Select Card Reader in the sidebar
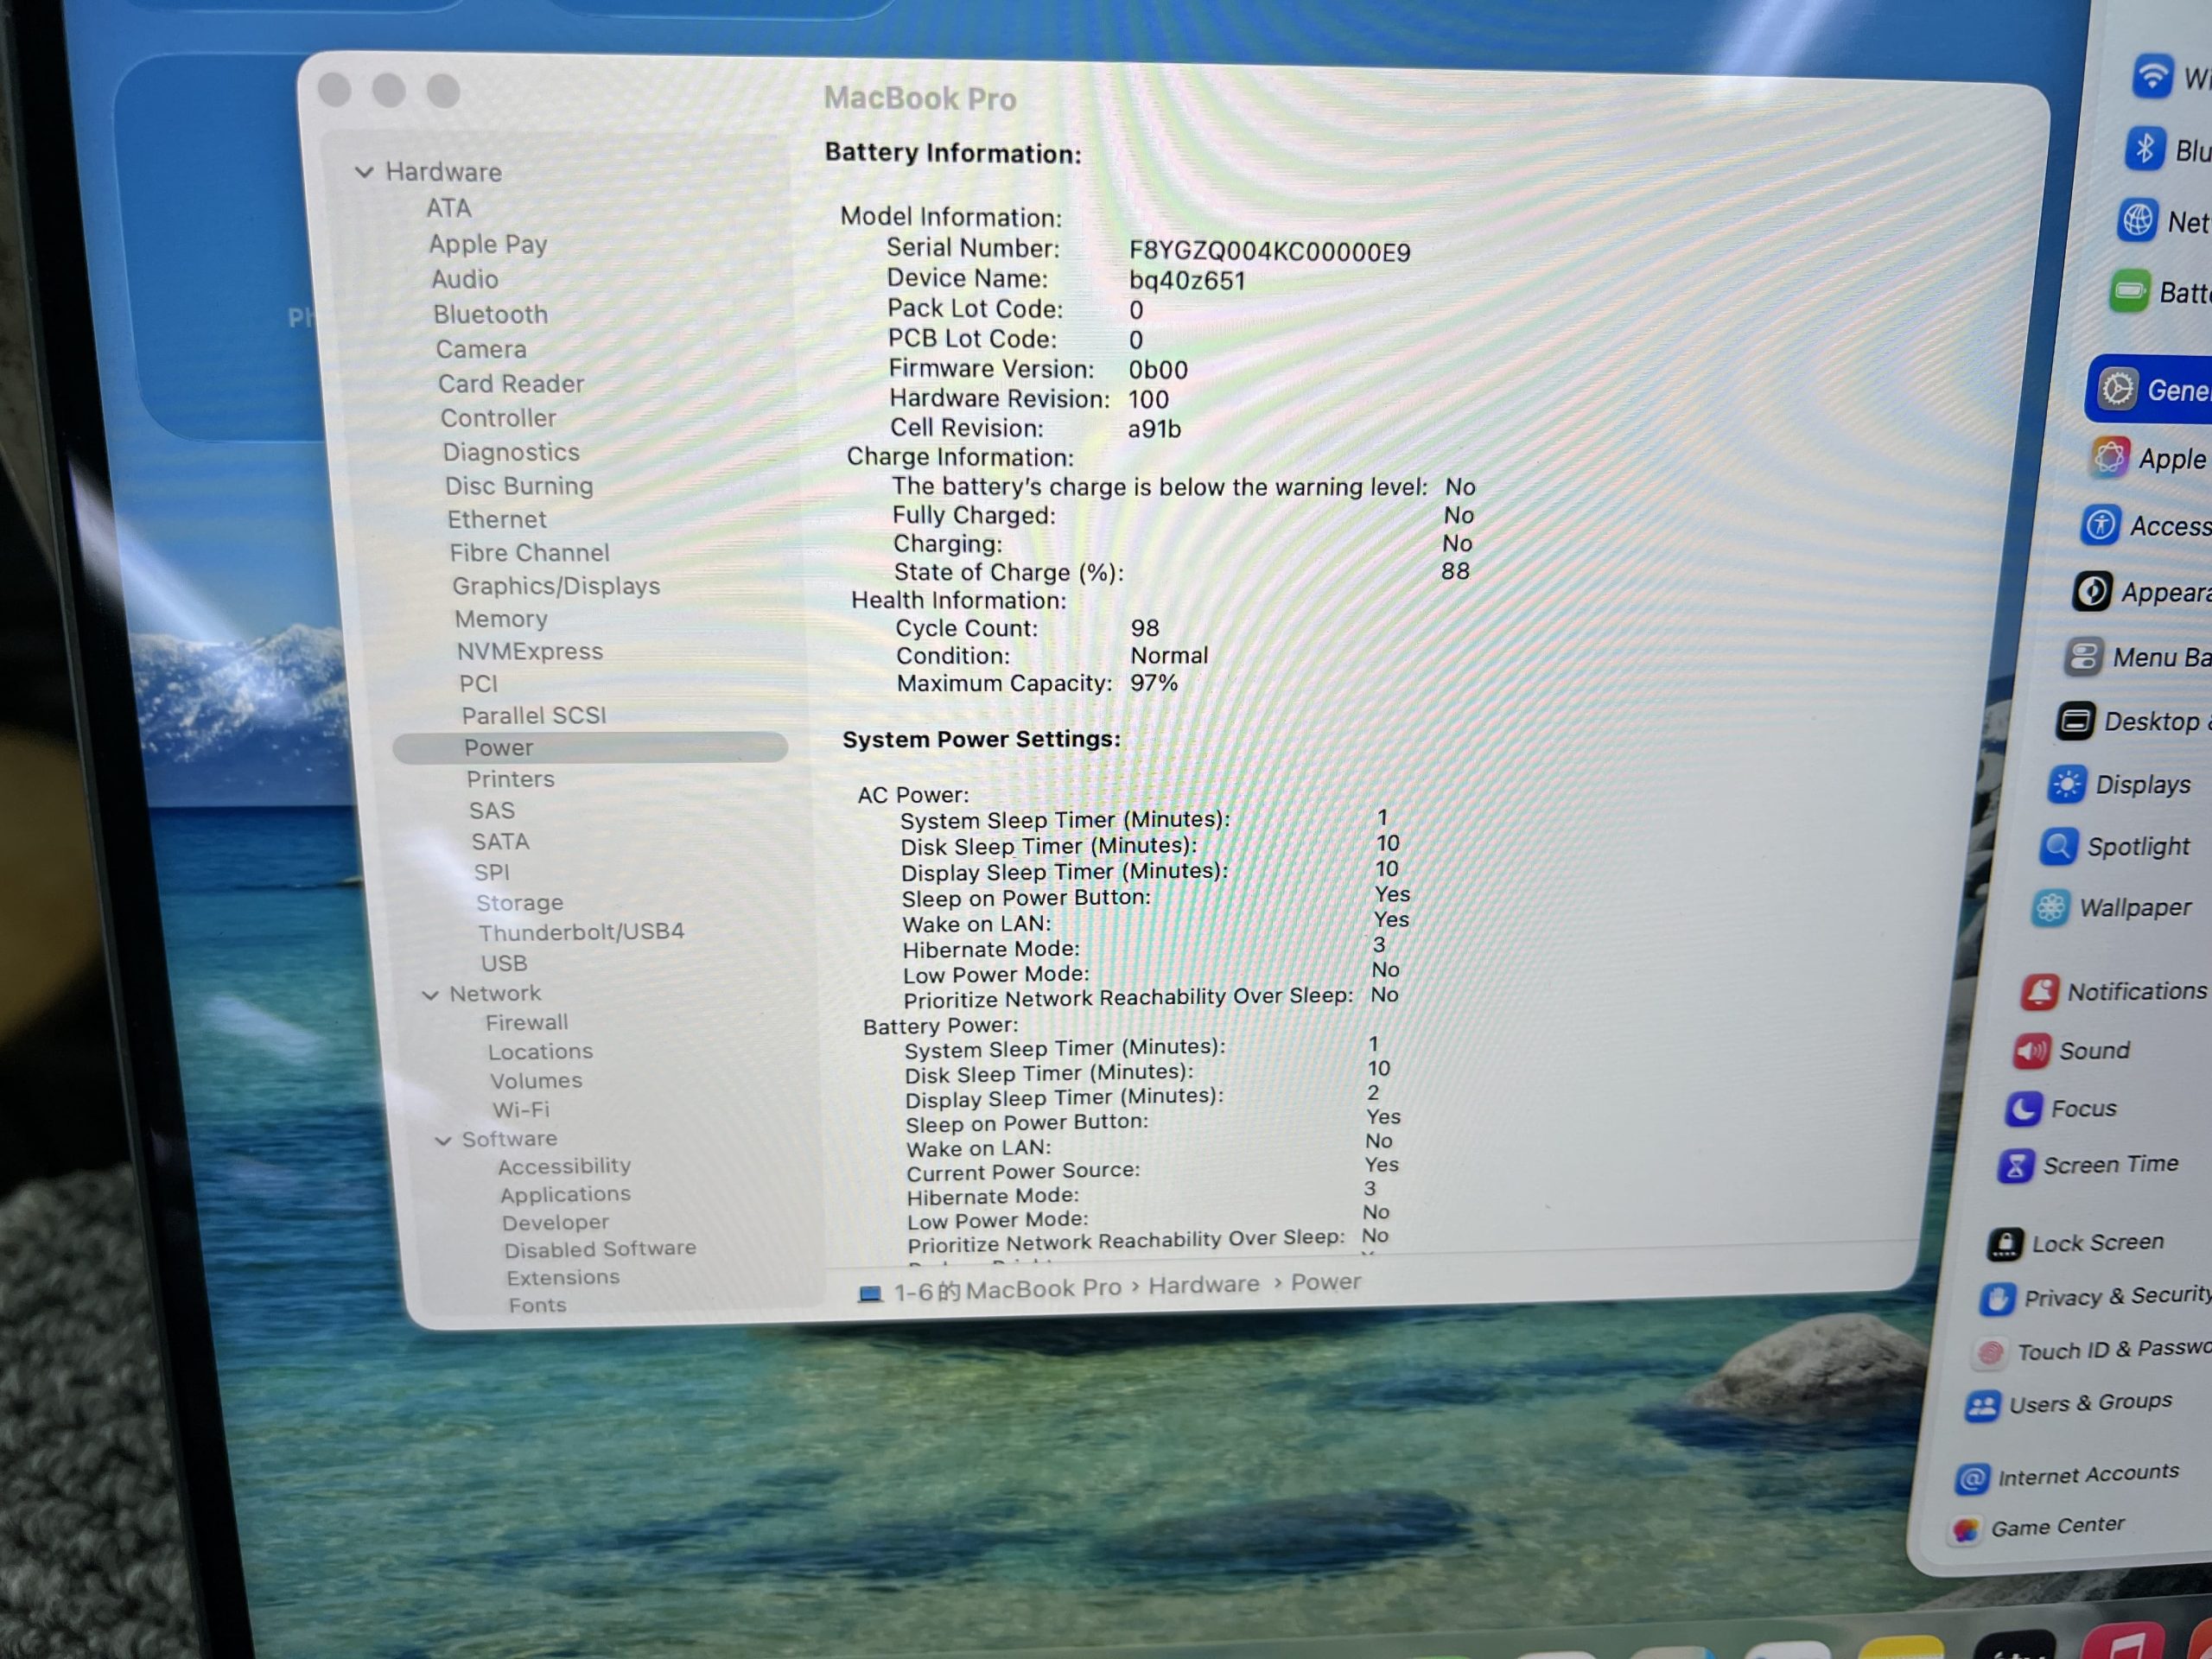The image size is (2212, 1659). pyautogui.click(x=511, y=383)
